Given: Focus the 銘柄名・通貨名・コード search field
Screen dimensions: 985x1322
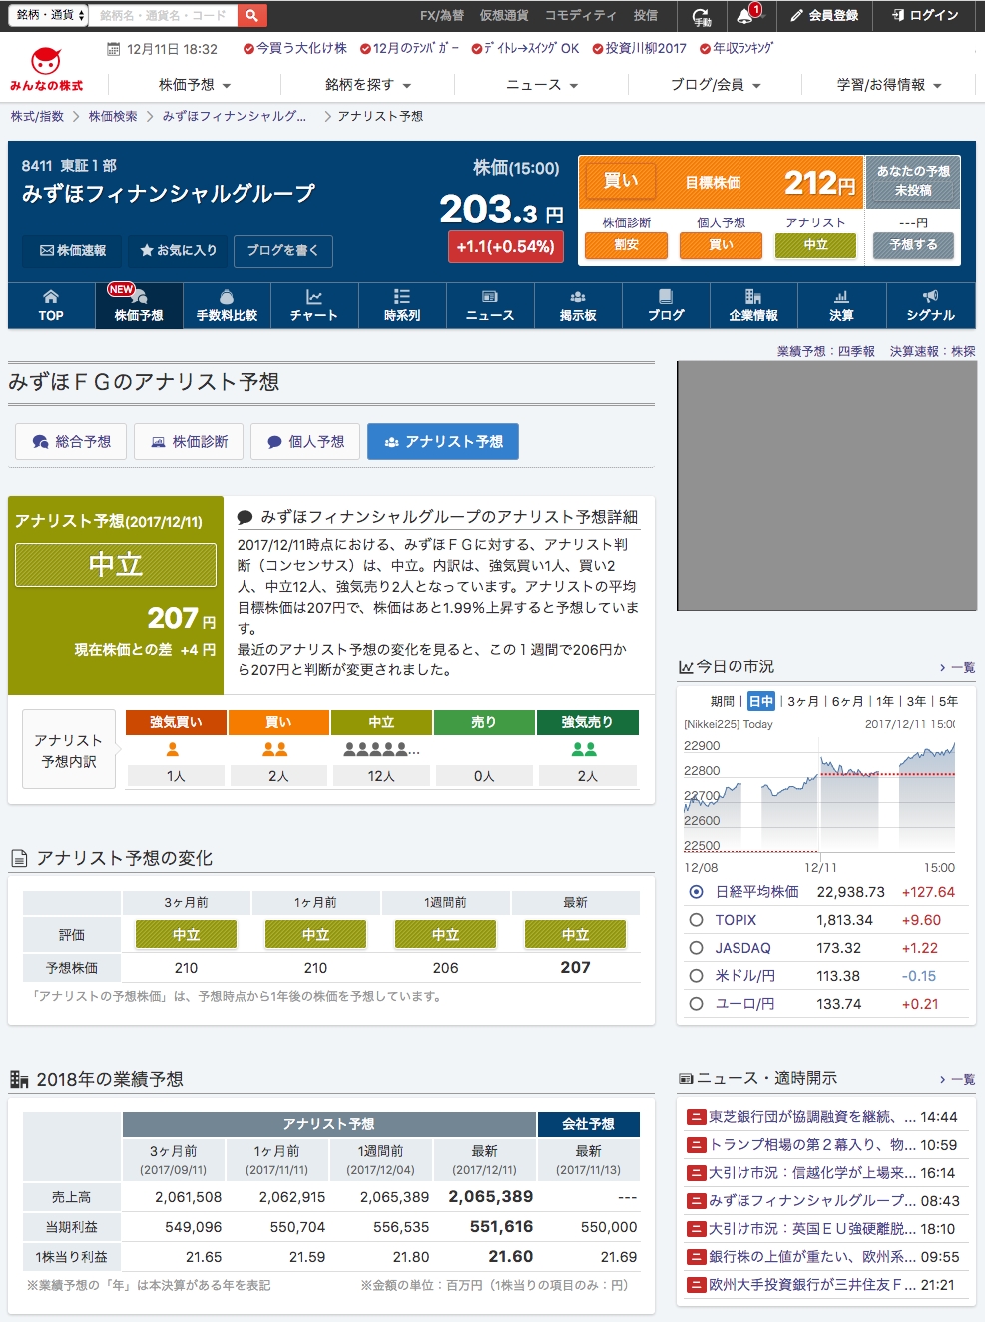Looking at the screenshot, I should point(164,15).
